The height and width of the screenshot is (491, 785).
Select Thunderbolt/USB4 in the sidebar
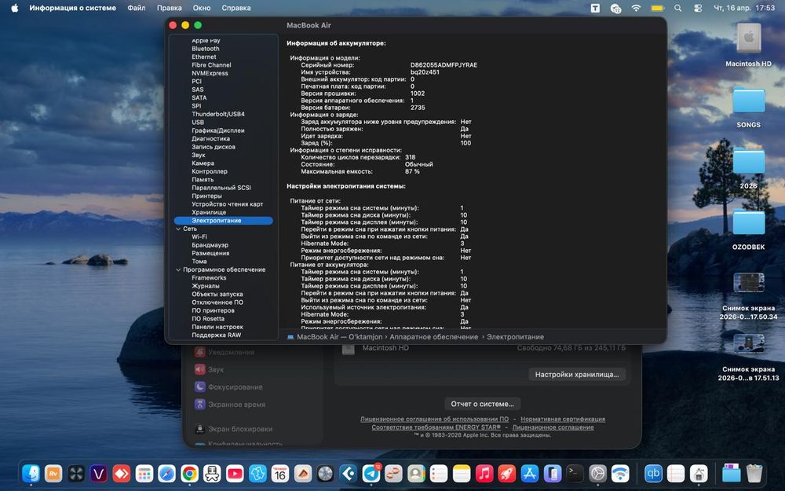(x=217, y=114)
